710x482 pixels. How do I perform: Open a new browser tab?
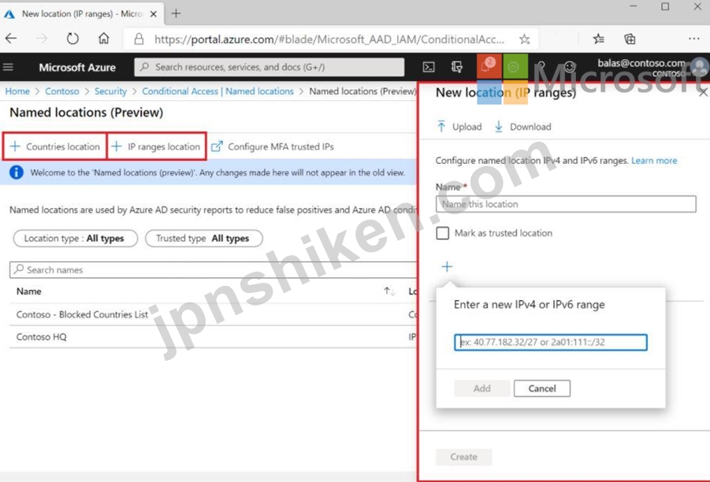coord(177,13)
